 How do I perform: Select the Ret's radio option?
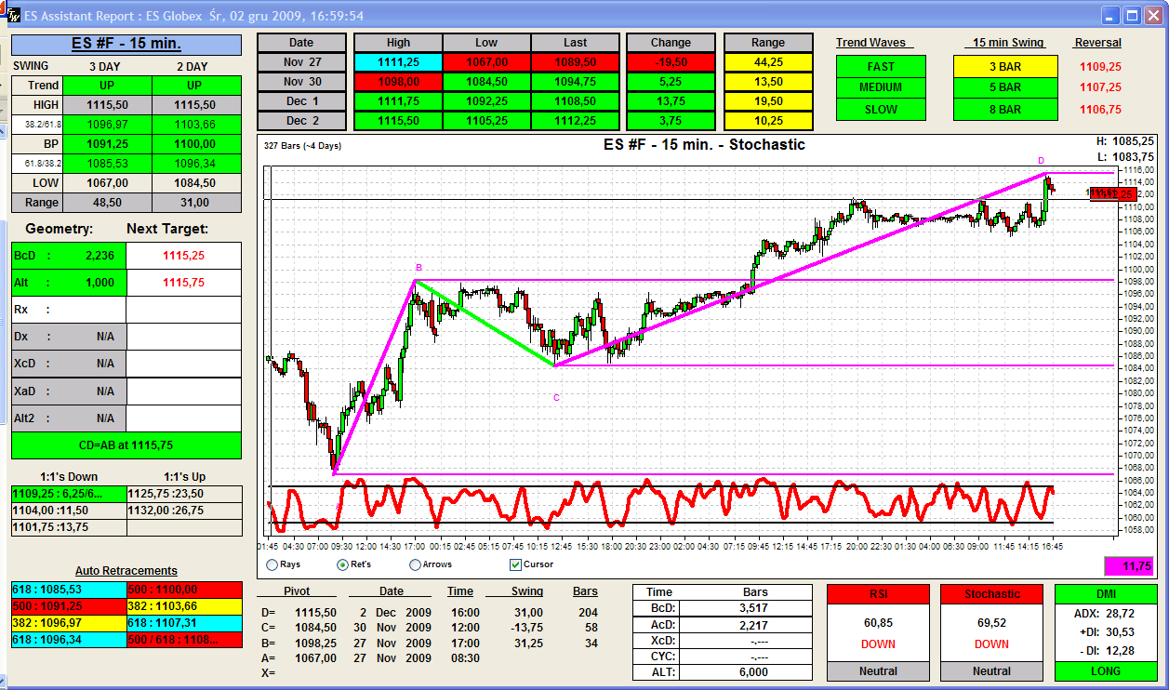pos(342,564)
